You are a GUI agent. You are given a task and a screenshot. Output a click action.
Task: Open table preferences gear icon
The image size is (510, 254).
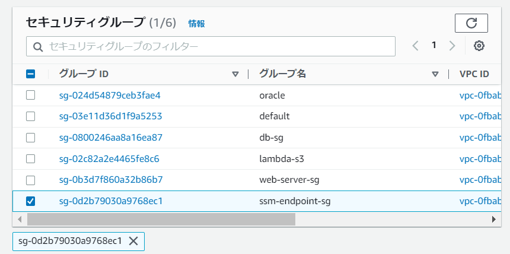[479, 46]
